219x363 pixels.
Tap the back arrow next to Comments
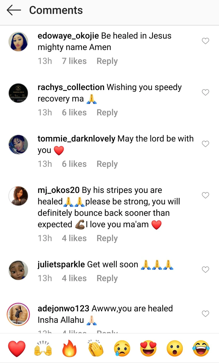tap(14, 10)
